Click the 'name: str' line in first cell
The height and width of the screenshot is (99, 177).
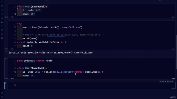click(x=28, y=14)
